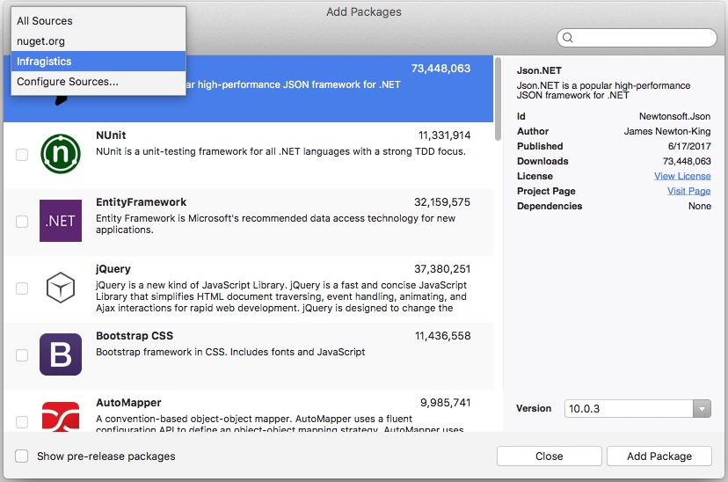Click the EntityFramework .NET purple icon
This screenshot has width=728, height=482.
[61, 221]
